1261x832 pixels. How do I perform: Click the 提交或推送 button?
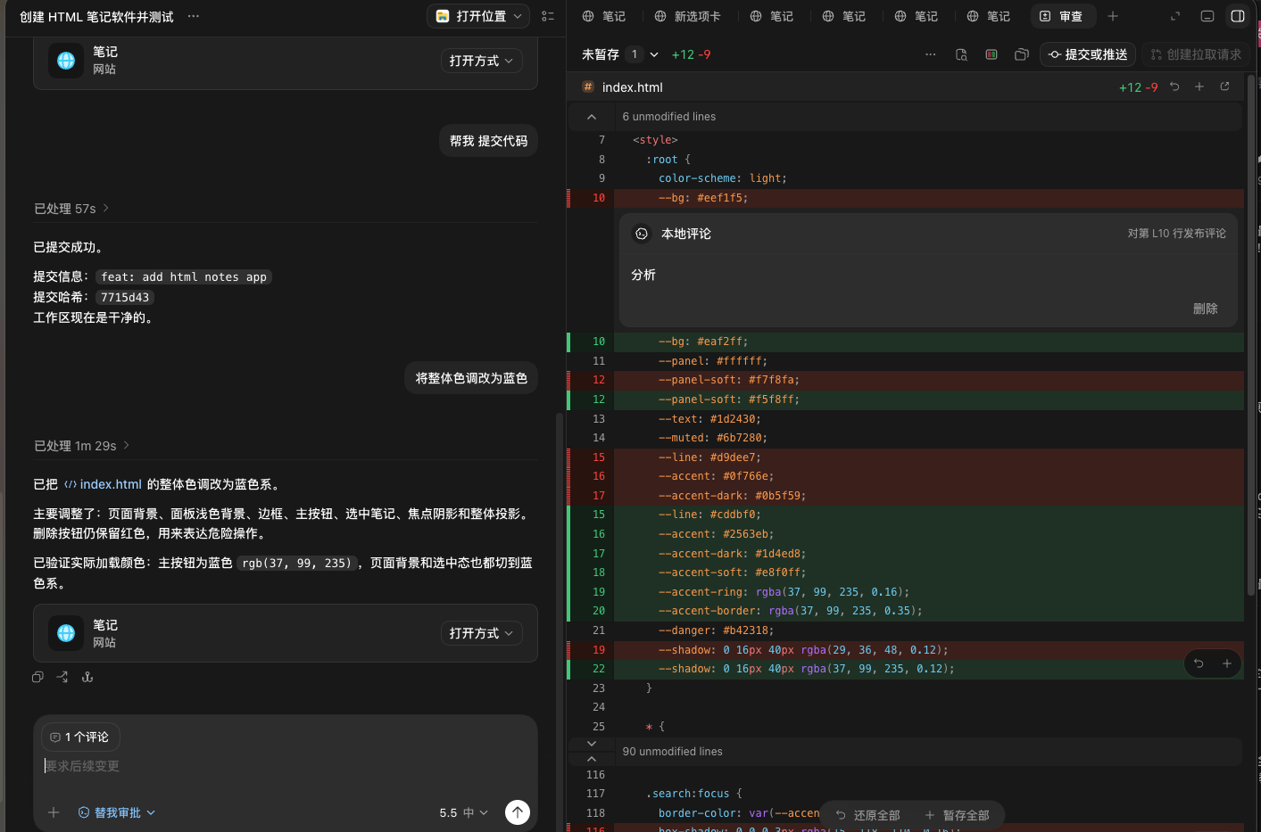click(x=1088, y=54)
